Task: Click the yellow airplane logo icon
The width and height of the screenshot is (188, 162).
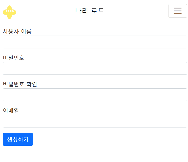Action: tap(9, 12)
